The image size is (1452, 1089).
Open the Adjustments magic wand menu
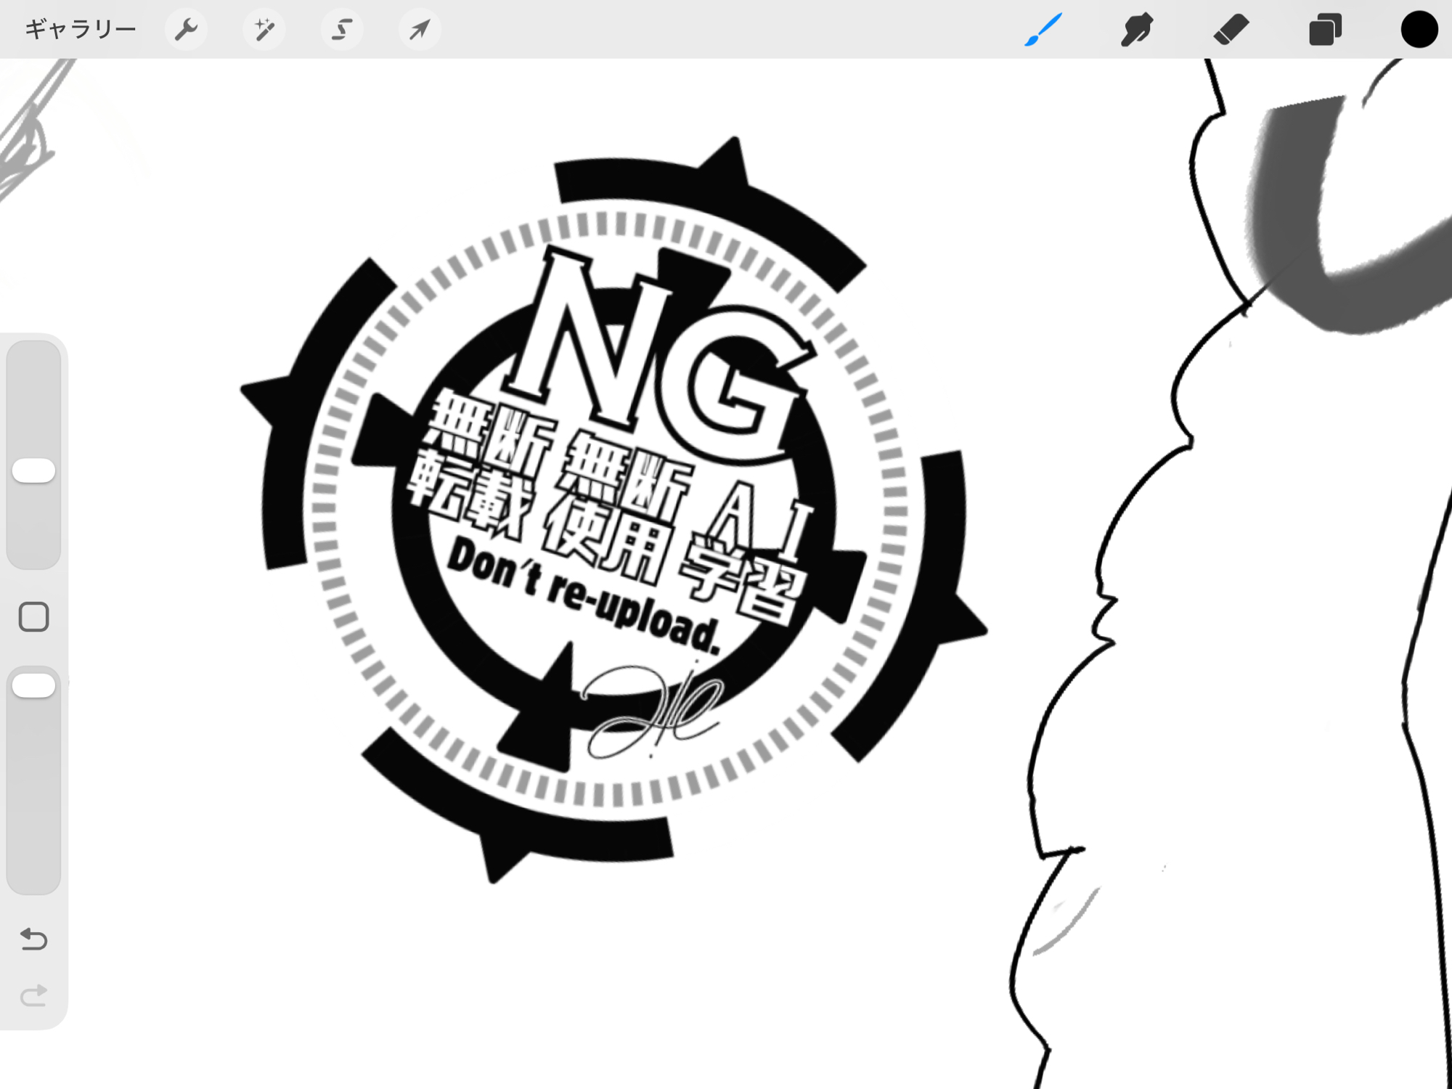tap(264, 30)
